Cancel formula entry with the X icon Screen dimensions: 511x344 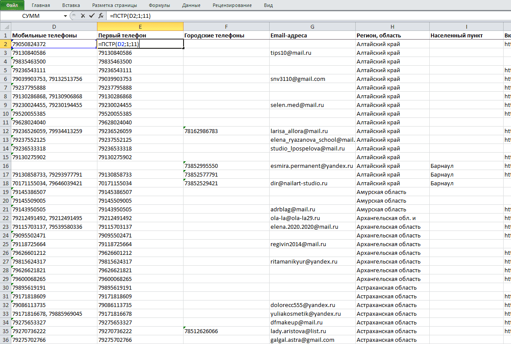(83, 16)
